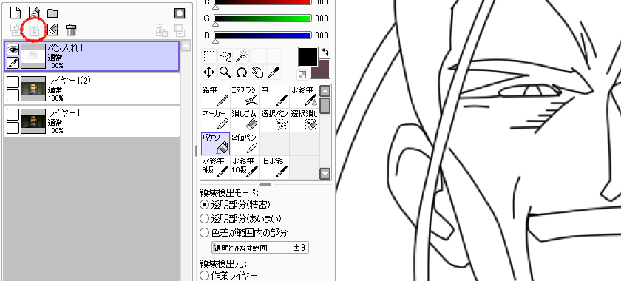The width and height of the screenshot is (621, 281).
Task: Click the black foreground color swatch
Action: 308,57
